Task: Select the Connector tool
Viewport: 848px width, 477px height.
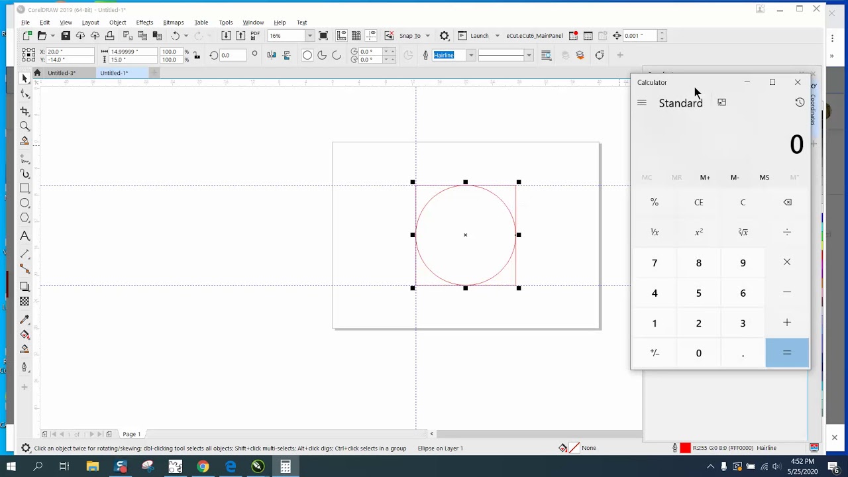Action: click(25, 269)
